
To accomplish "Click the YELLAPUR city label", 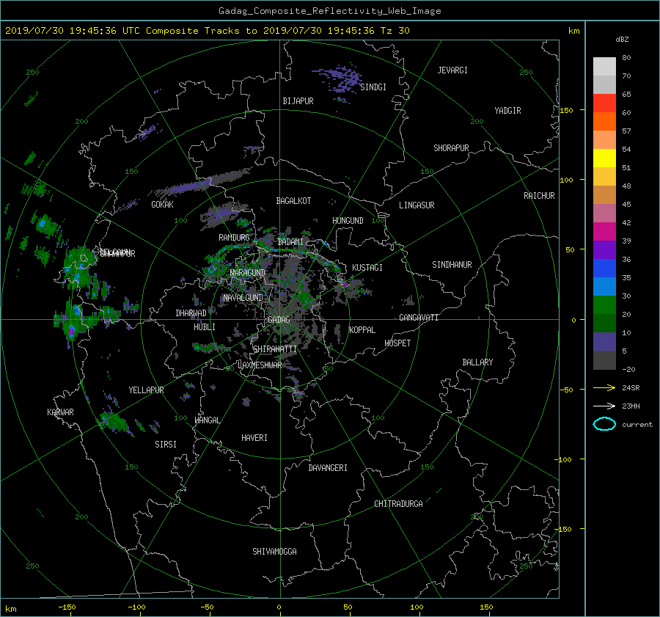I will coord(146,390).
